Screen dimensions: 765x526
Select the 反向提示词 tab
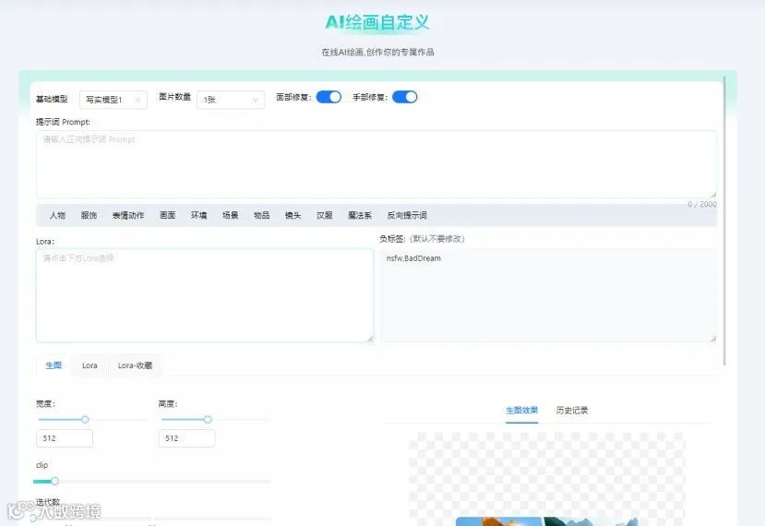coord(407,215)
